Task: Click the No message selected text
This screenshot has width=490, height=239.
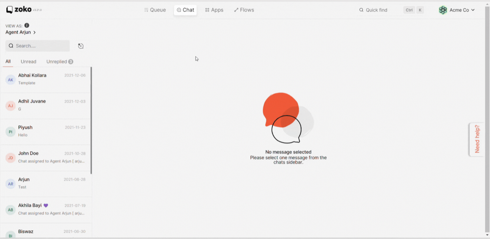Action: pyautogui.click(x=288, y=152)
